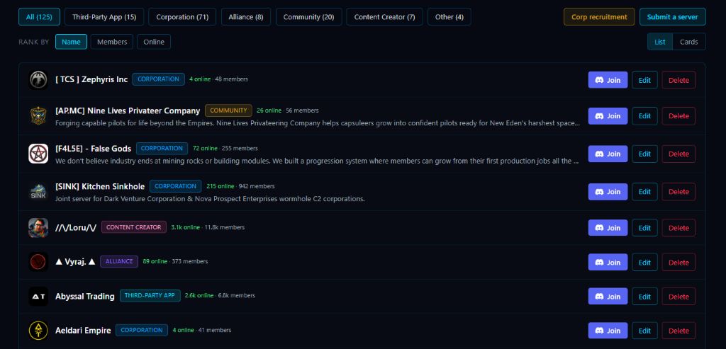The width and height of the screenshot is (726, 349).
Task: Edit the Vyraj entry
Action: [644, 262]
